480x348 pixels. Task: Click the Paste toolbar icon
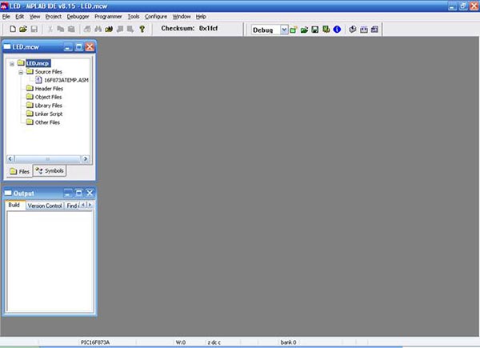71,29
